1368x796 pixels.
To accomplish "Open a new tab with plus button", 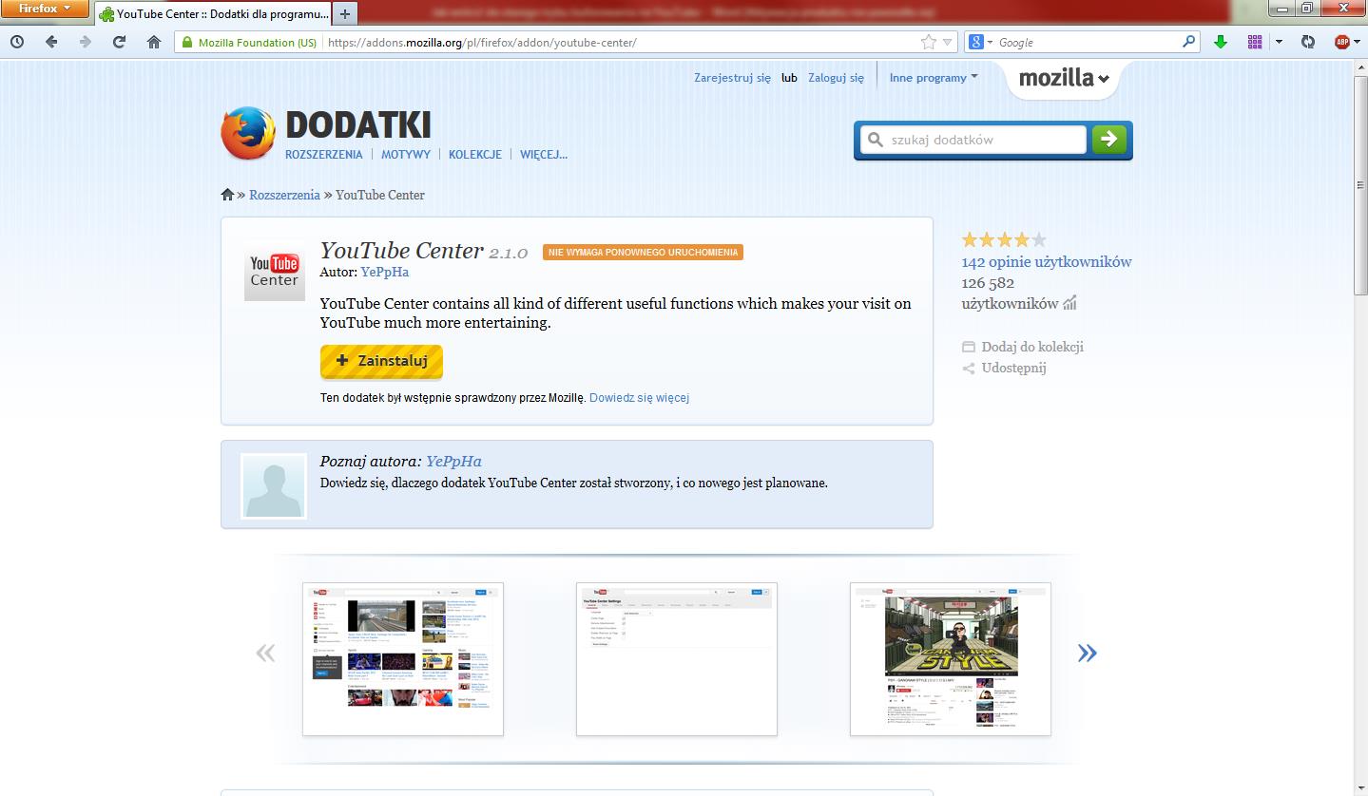I will (x=345, y=14).
